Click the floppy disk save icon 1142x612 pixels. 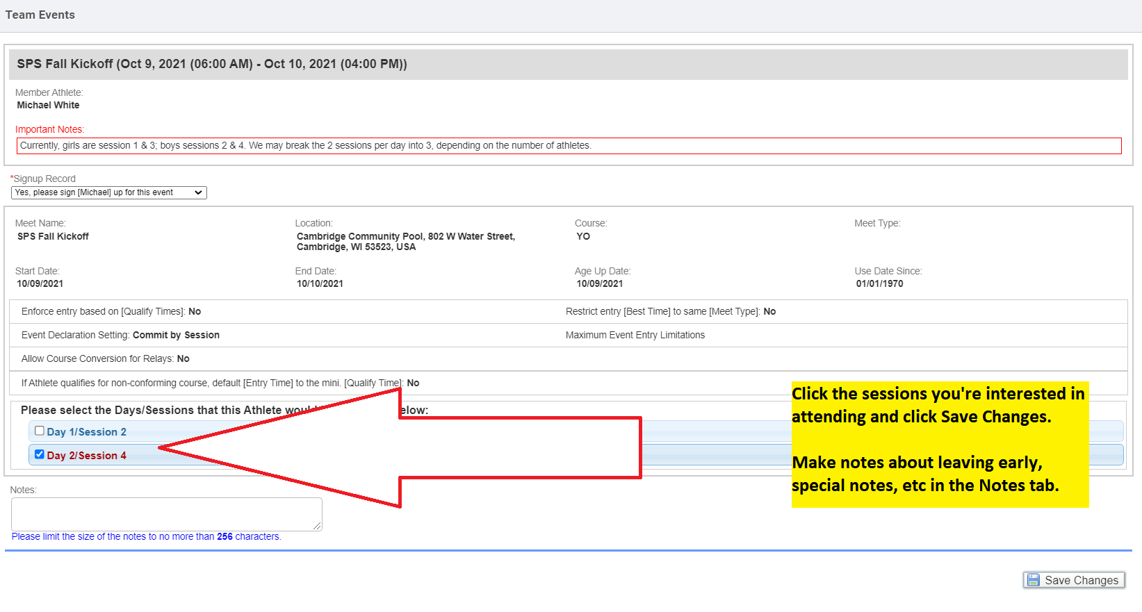[1034, 580]
